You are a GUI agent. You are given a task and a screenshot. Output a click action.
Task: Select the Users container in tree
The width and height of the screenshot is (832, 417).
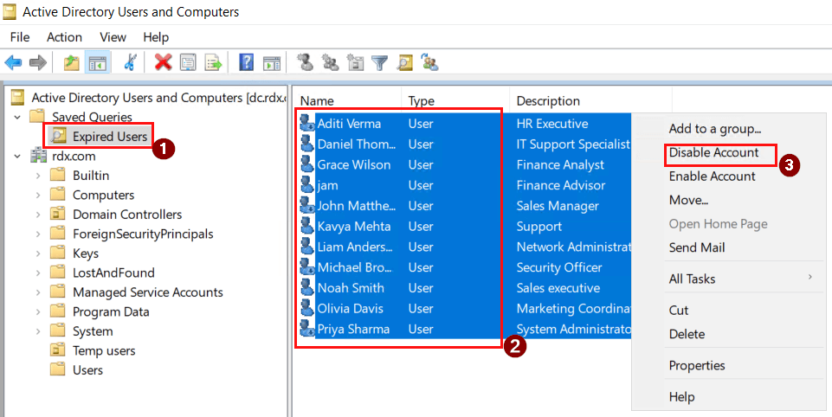pos(87,370)
